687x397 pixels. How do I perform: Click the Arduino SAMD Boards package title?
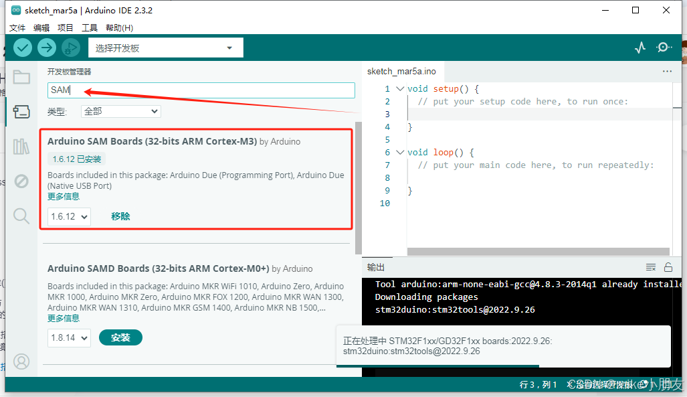click(158, 268)
